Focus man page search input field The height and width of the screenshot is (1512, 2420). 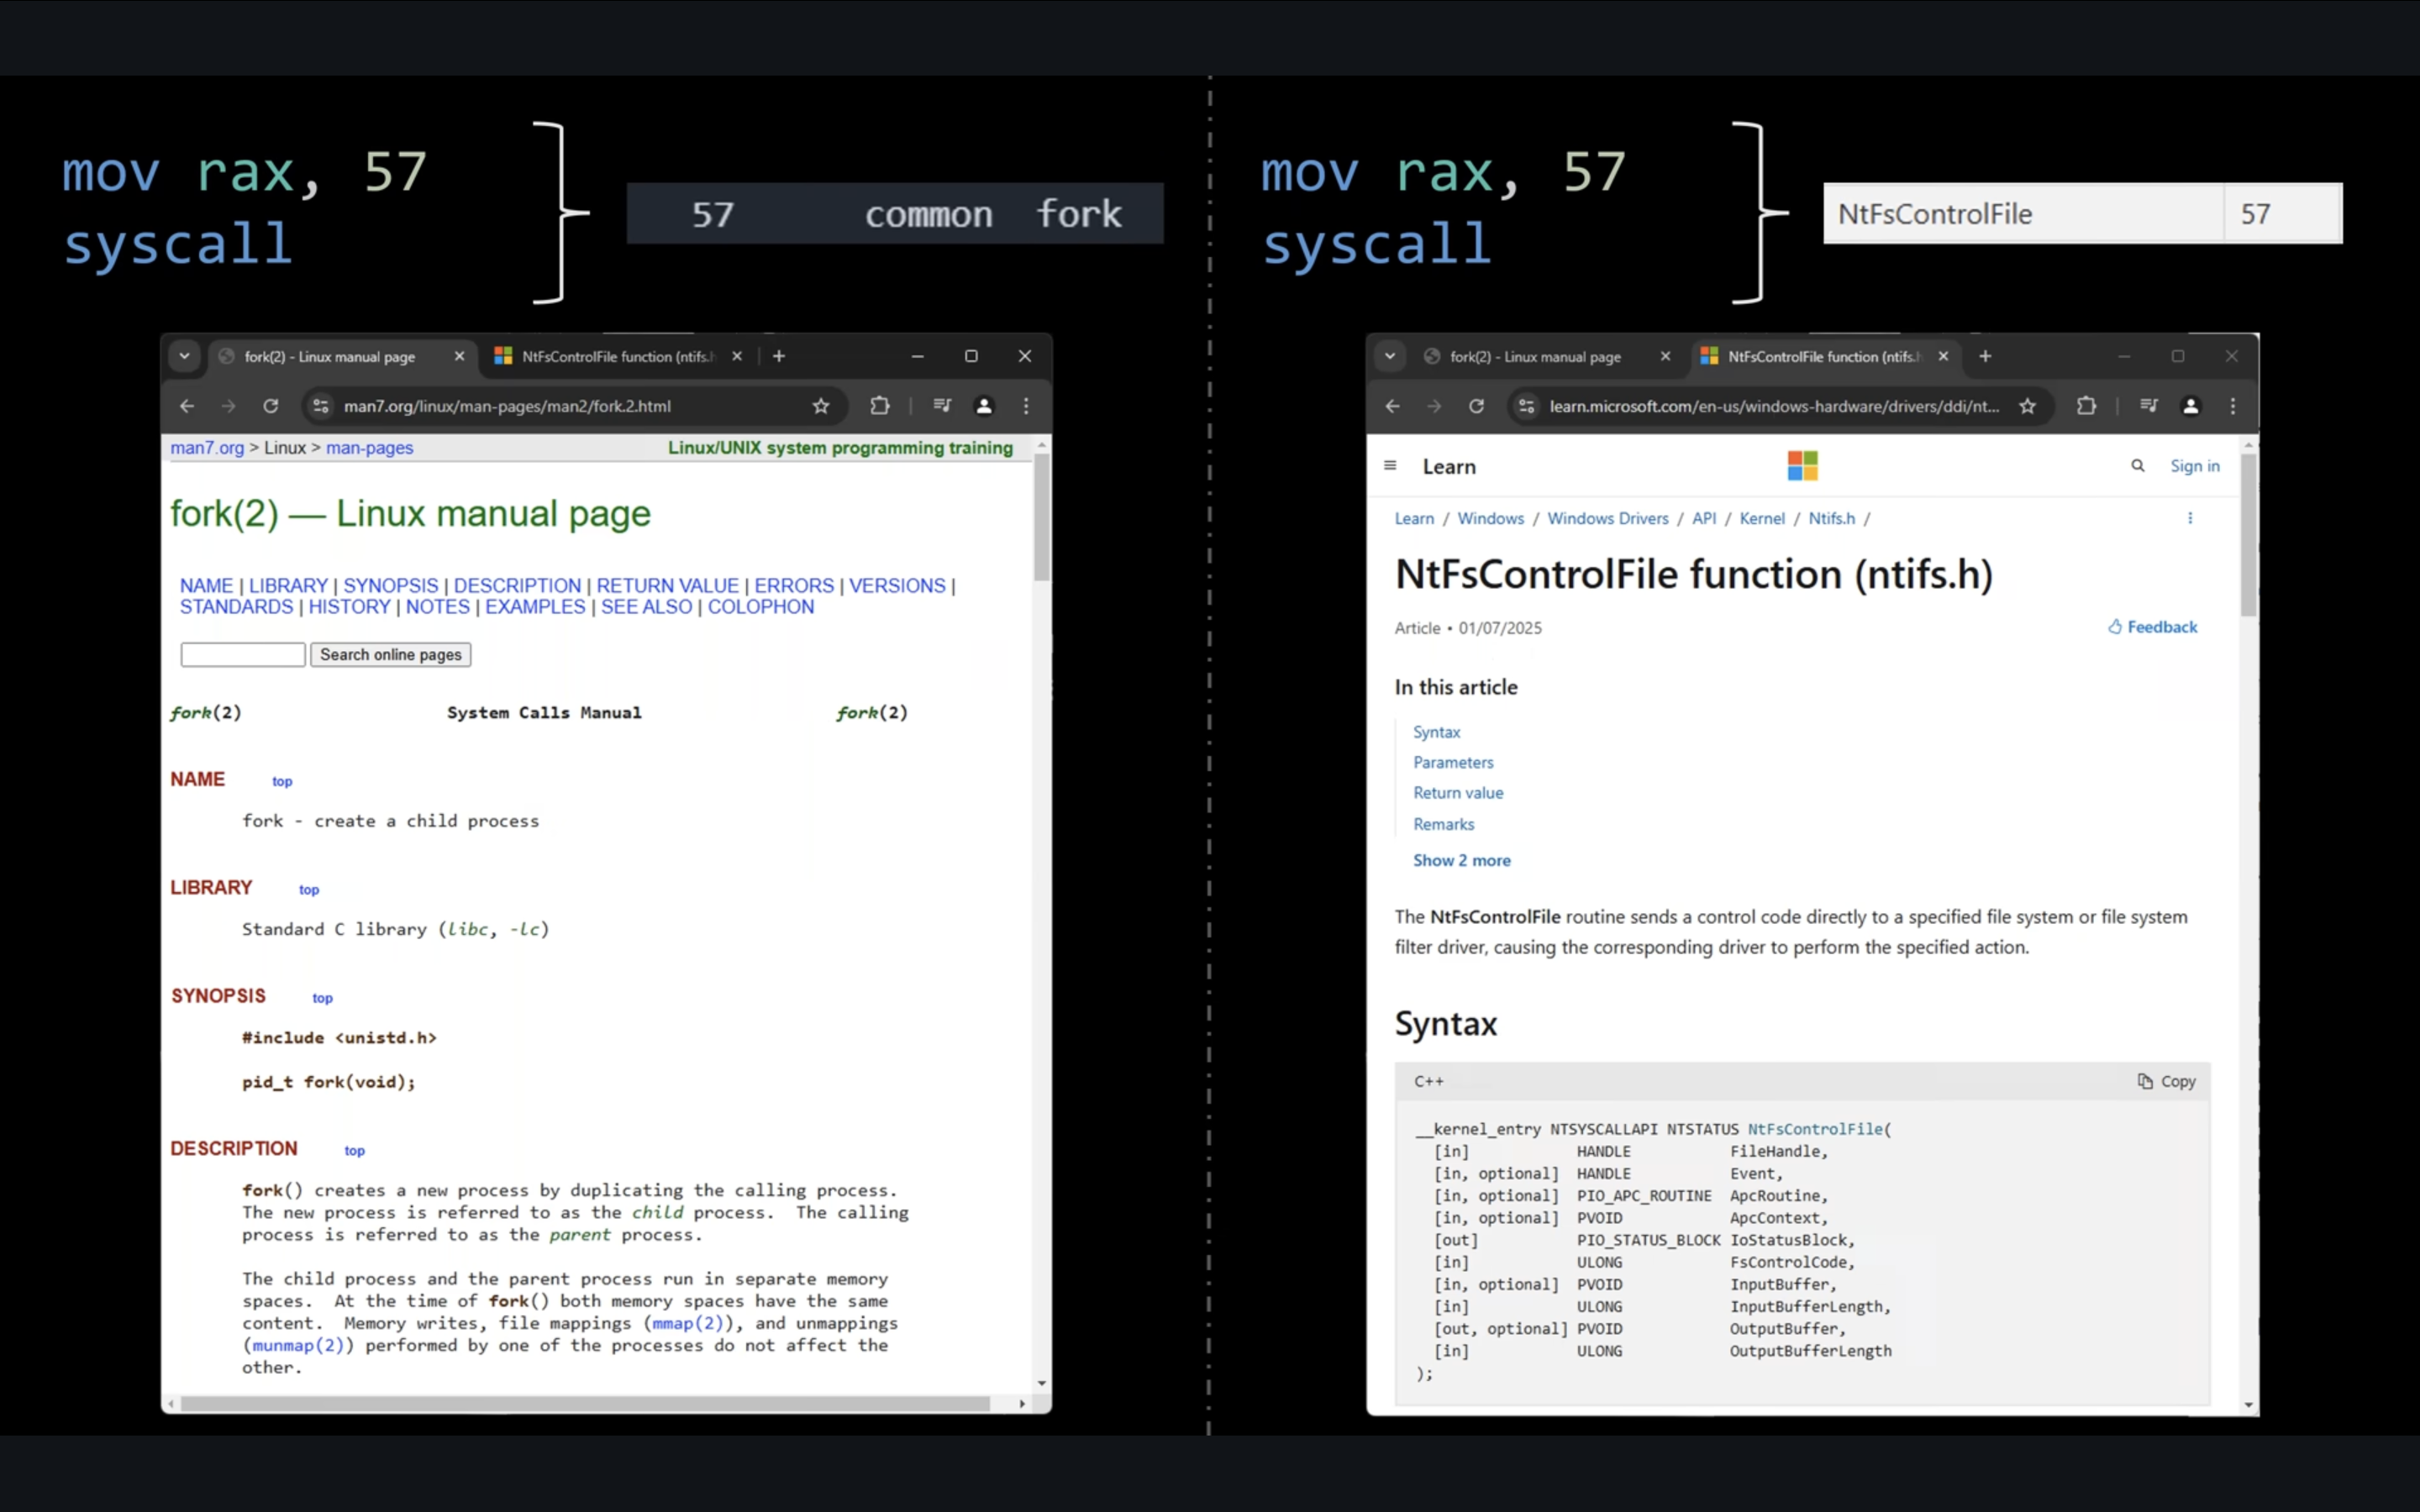coord(243,654)
